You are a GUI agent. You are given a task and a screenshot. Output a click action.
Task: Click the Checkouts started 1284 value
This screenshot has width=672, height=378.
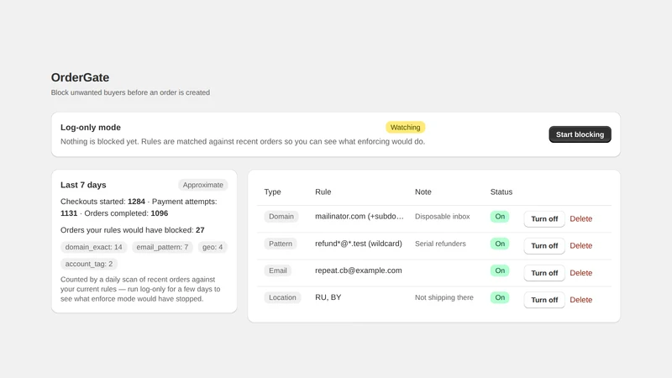pos(136,202)
